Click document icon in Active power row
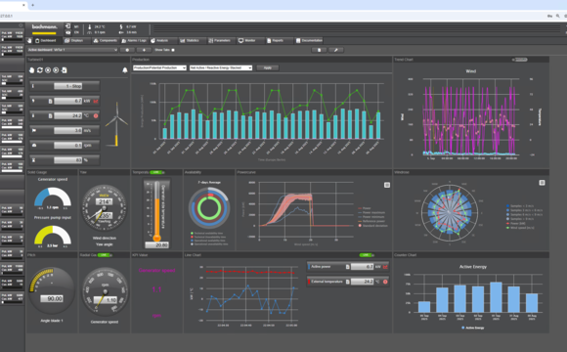The image size is (567, 352). click(x=347, y=267)
